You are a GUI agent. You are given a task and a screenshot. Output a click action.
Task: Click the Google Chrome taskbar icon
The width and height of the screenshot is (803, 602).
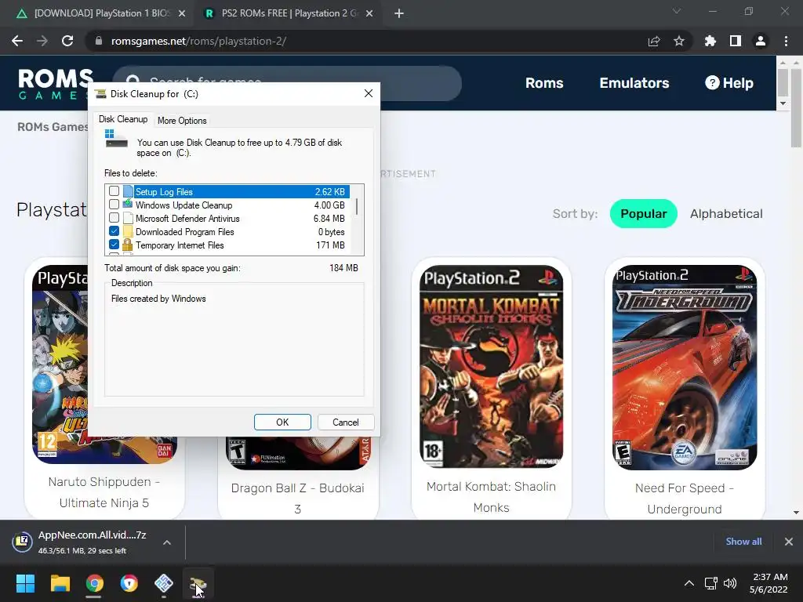(94, 583)
